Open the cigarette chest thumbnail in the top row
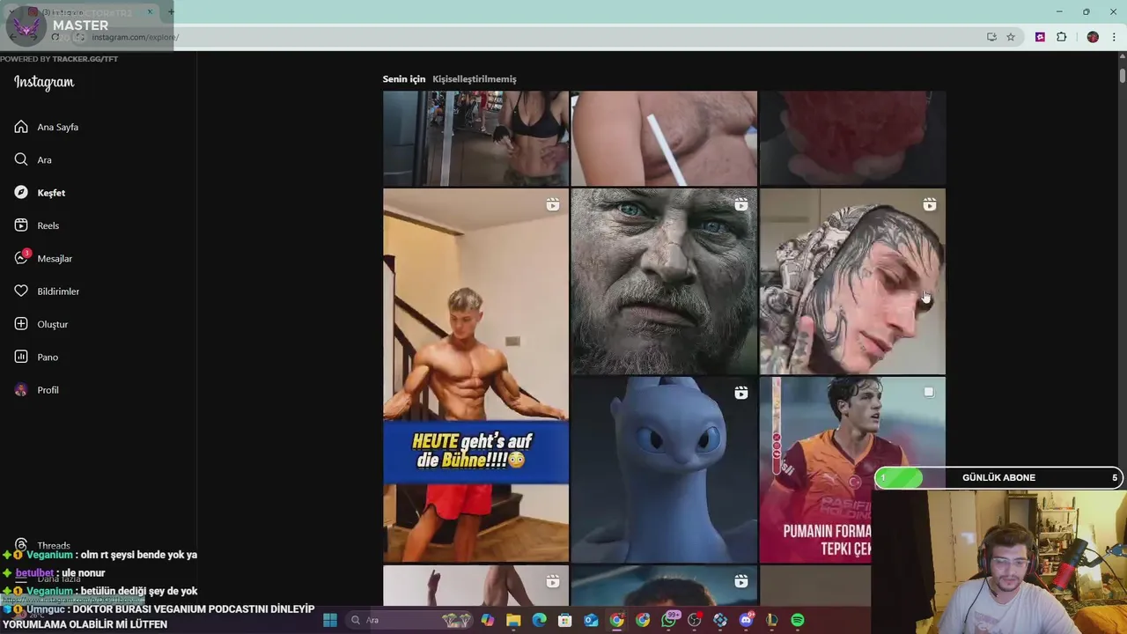Viewport: 1127px width, 634px height. tap(664, 138)
